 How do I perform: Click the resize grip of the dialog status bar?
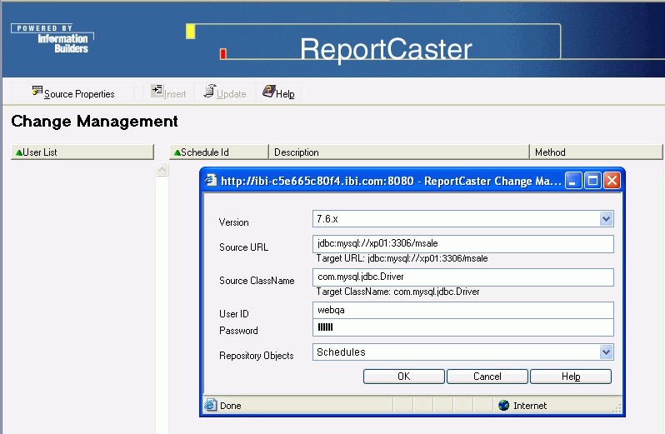(x=617, y=408)
